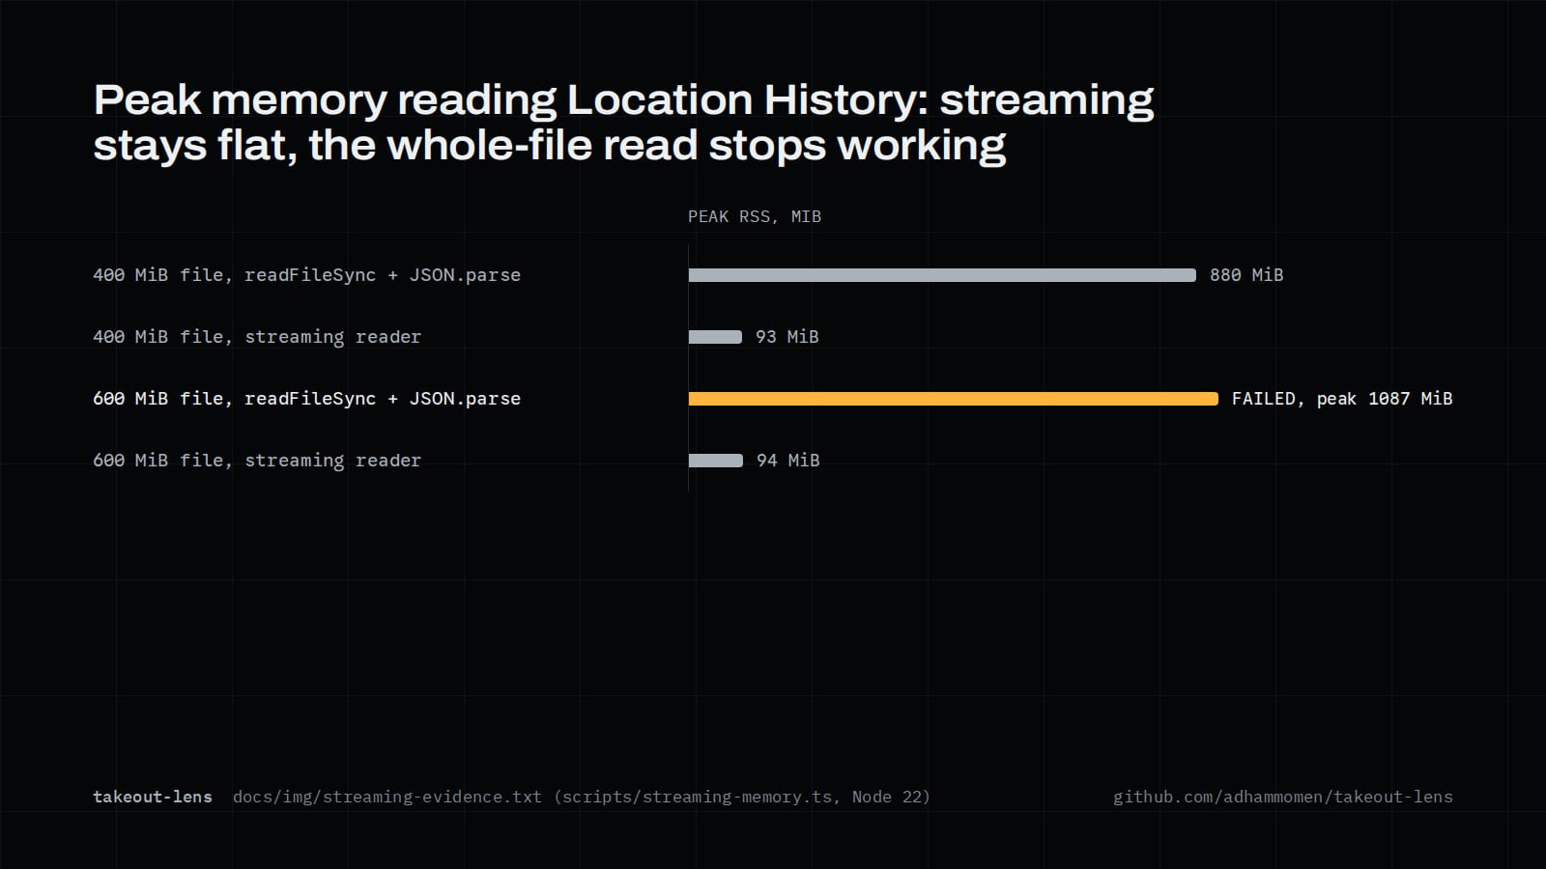
Task: Click the '600 MiB file, readFileSync + JSON.parse' label
Action: click(x=306, y=399)
